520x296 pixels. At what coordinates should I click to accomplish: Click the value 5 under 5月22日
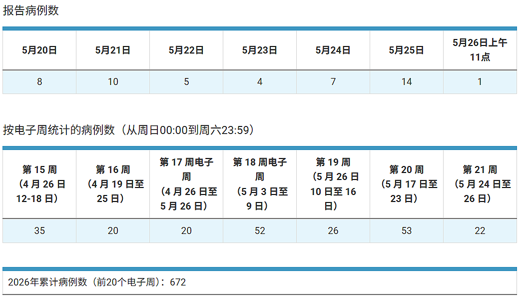pyautogui.click(x=186, y=82)
